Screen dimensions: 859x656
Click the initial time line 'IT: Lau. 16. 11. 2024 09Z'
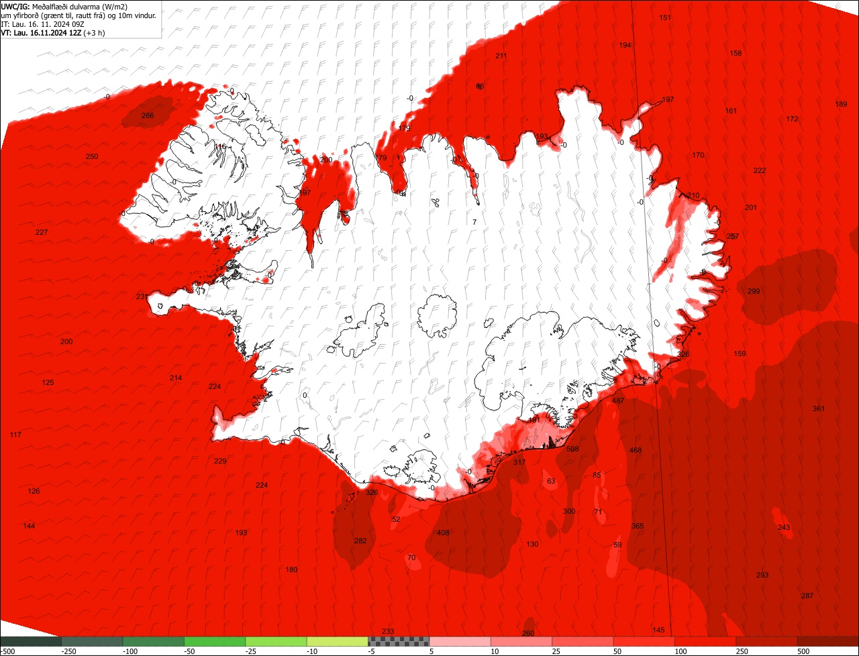click(43, 23)
